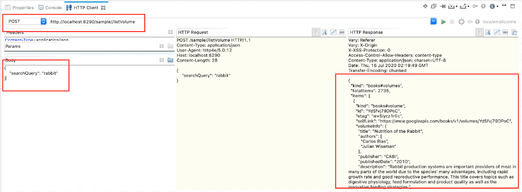Image resolution: width=522 pixels, height=192 pixels.
Task: Click the spinning gear icon beside the stop button
Action: click(461, 22)
